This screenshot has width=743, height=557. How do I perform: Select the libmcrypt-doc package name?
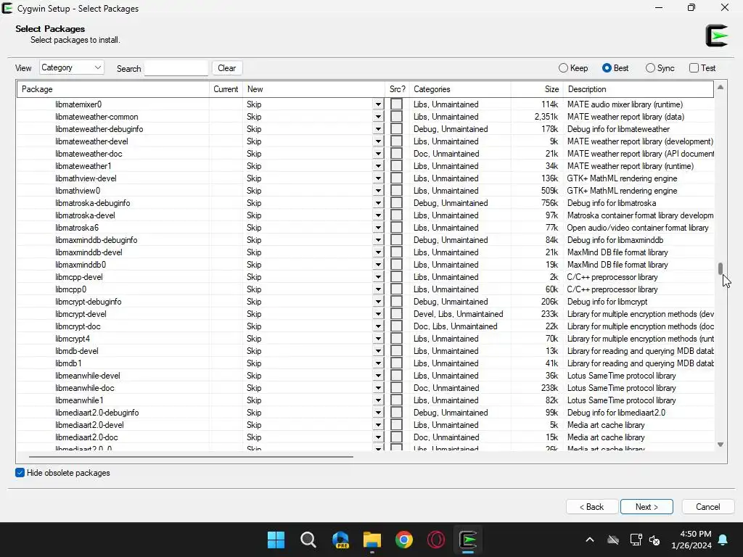click(78, 326)
